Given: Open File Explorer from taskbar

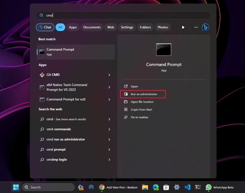Looking at the screenshot, I should pos(145,187).
